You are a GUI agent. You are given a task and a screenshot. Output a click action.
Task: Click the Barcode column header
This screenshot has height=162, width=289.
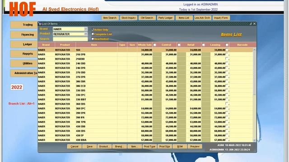[242, 45]
